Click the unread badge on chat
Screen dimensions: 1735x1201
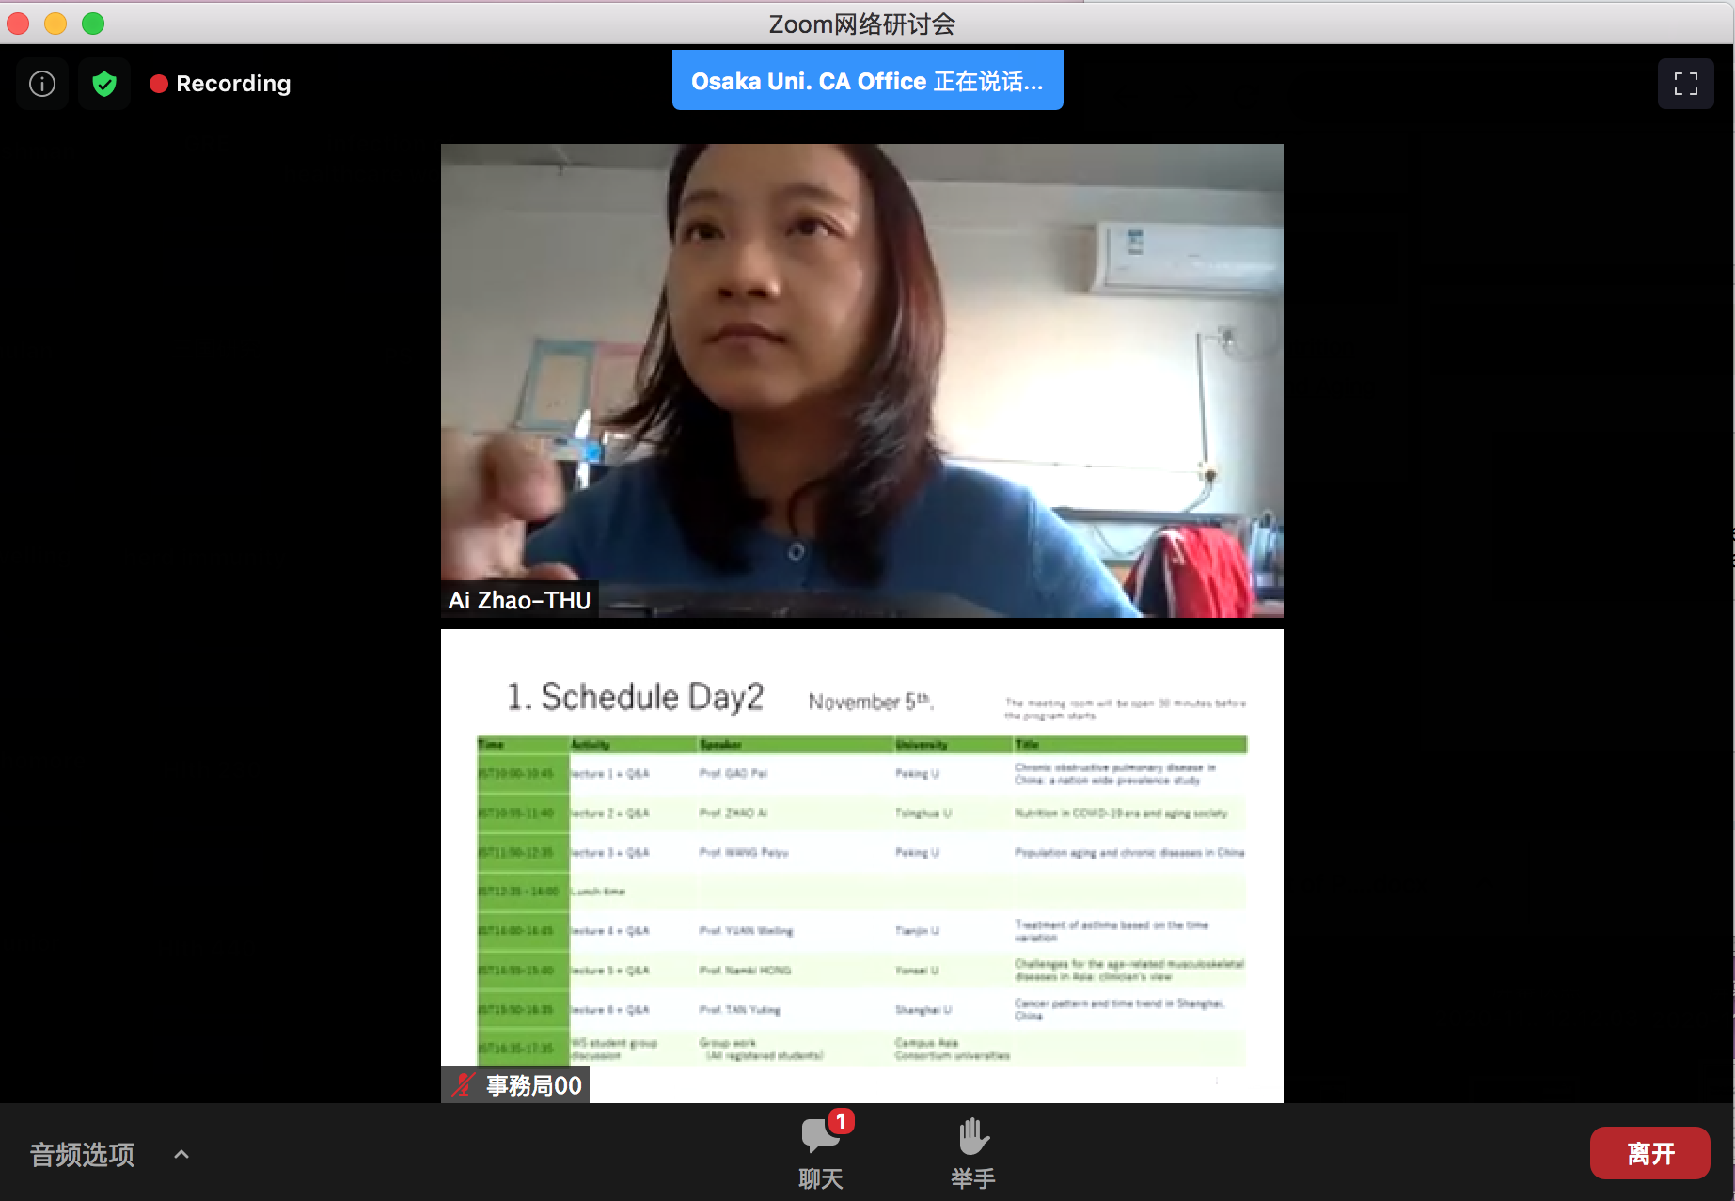[841, 1121]
